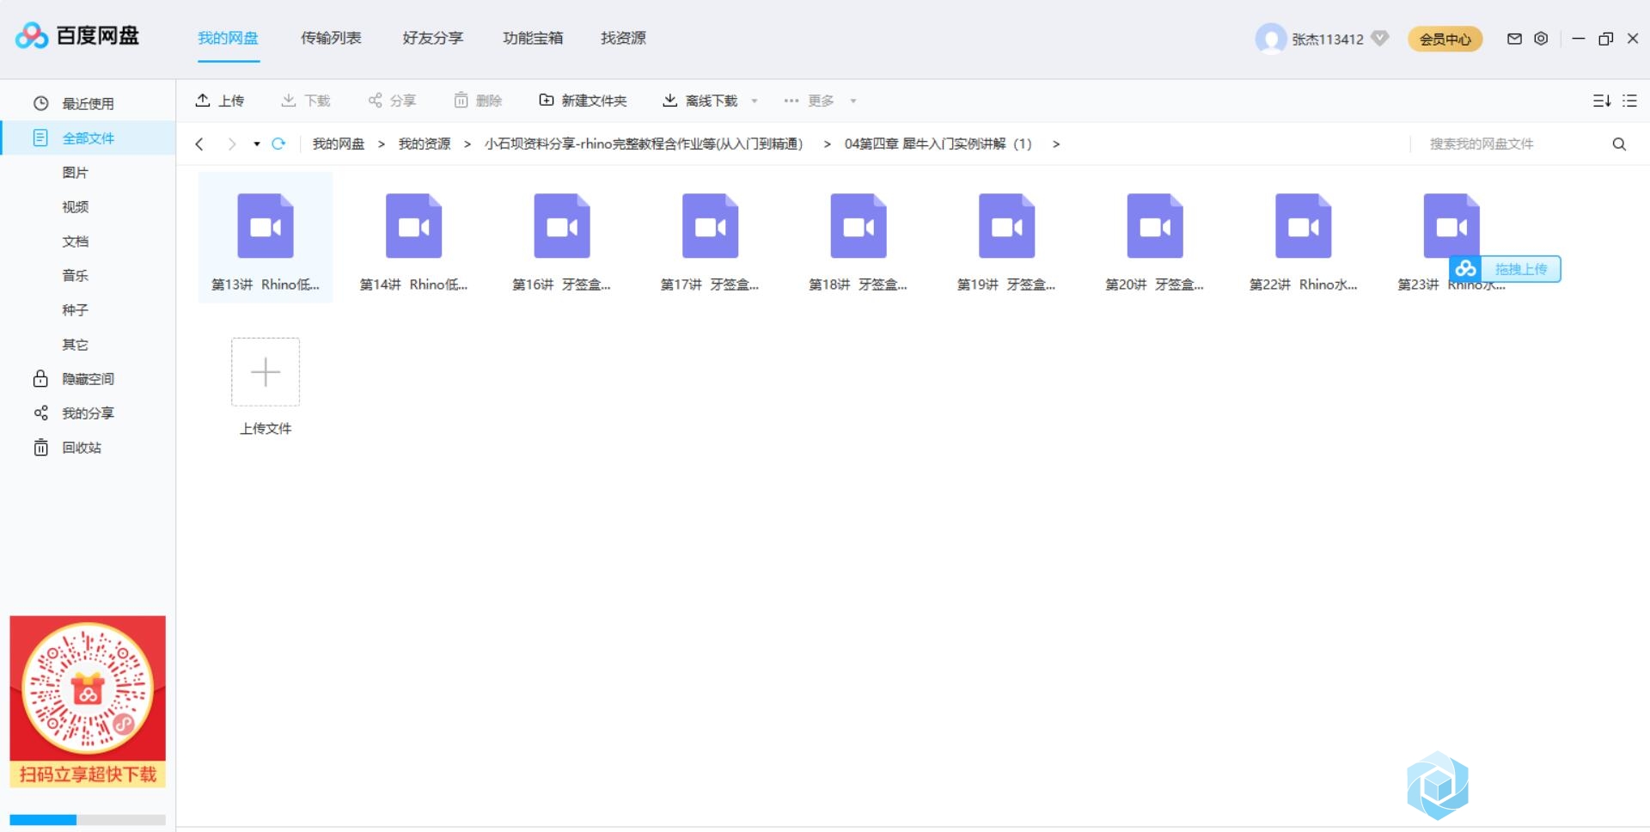Viewport: 1650px width, 832px height.
Task: Open 隐藏空间 in the sidebar
Action: click(88, 378)
